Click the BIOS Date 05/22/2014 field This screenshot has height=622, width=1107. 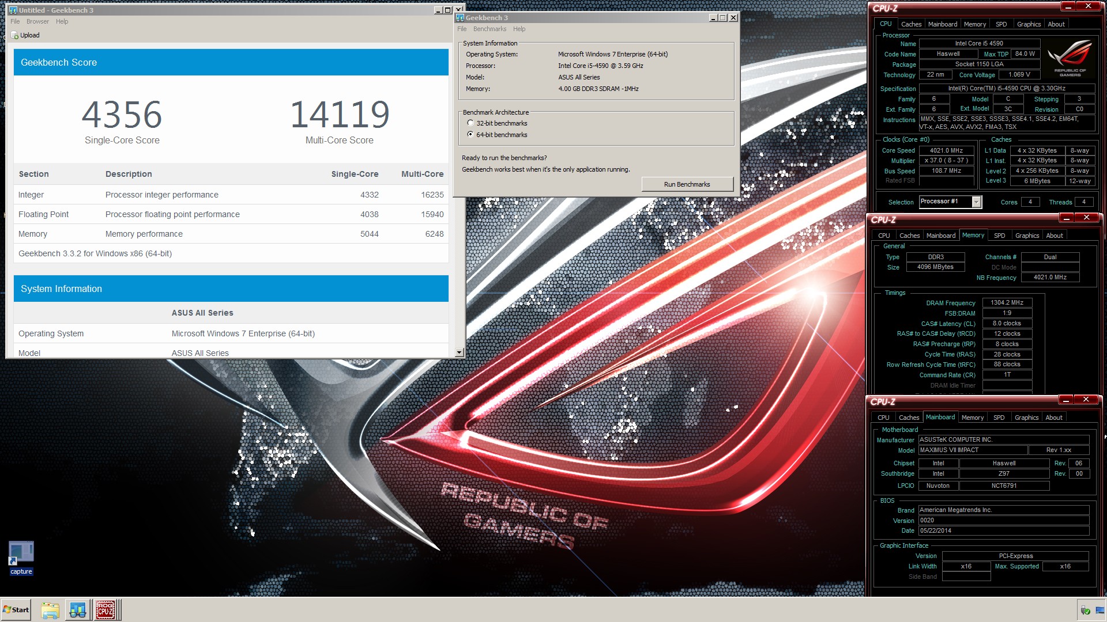[1003, 530]
